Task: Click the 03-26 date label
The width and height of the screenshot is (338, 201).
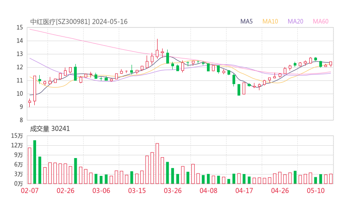Action: pos(173,190)
